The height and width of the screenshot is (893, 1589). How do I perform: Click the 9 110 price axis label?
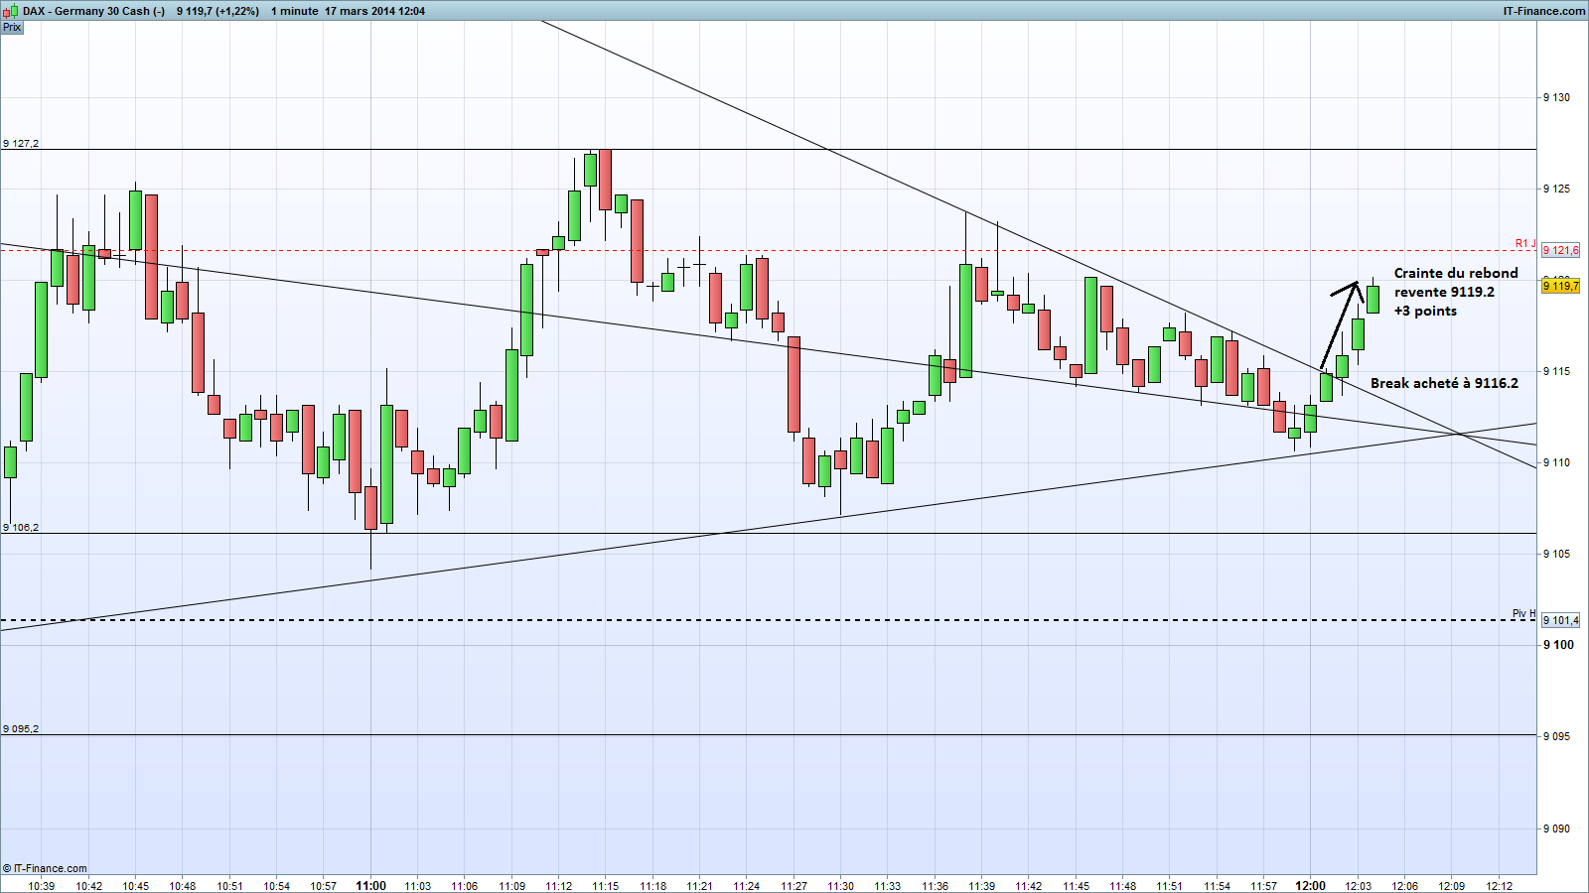(1557, 462)
